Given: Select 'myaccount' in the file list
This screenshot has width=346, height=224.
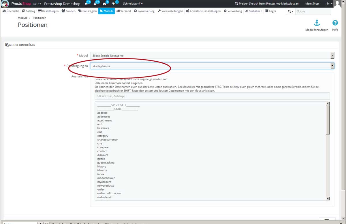Looking at the screenshot, I should (104, 182).
